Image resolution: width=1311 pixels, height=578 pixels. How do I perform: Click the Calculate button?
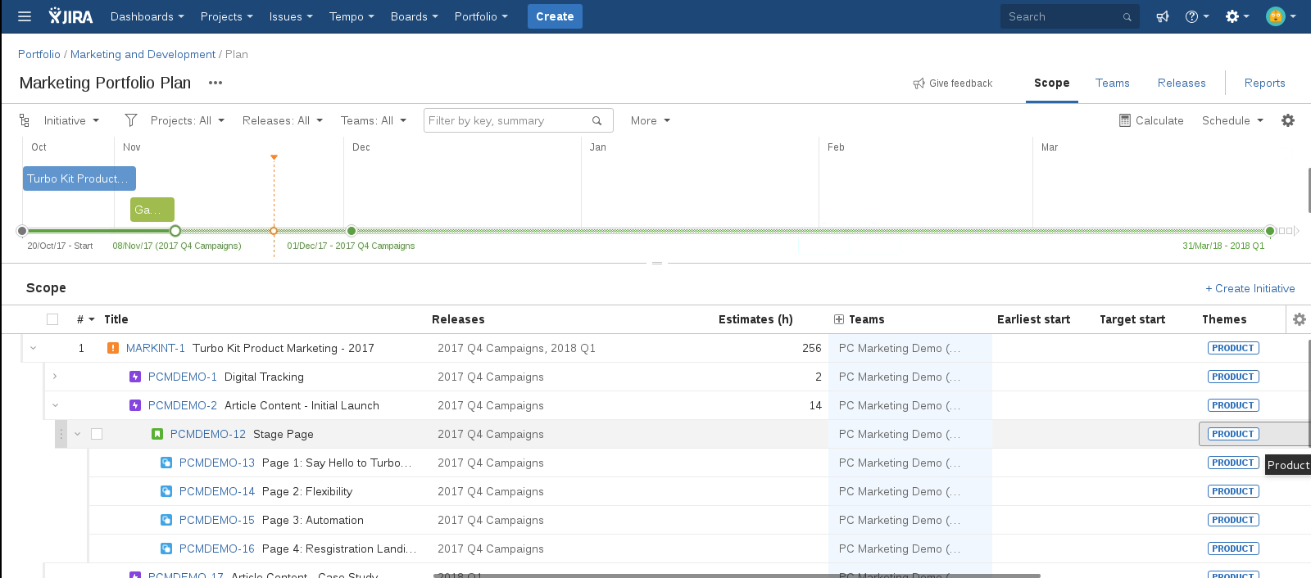point(1151,120)
